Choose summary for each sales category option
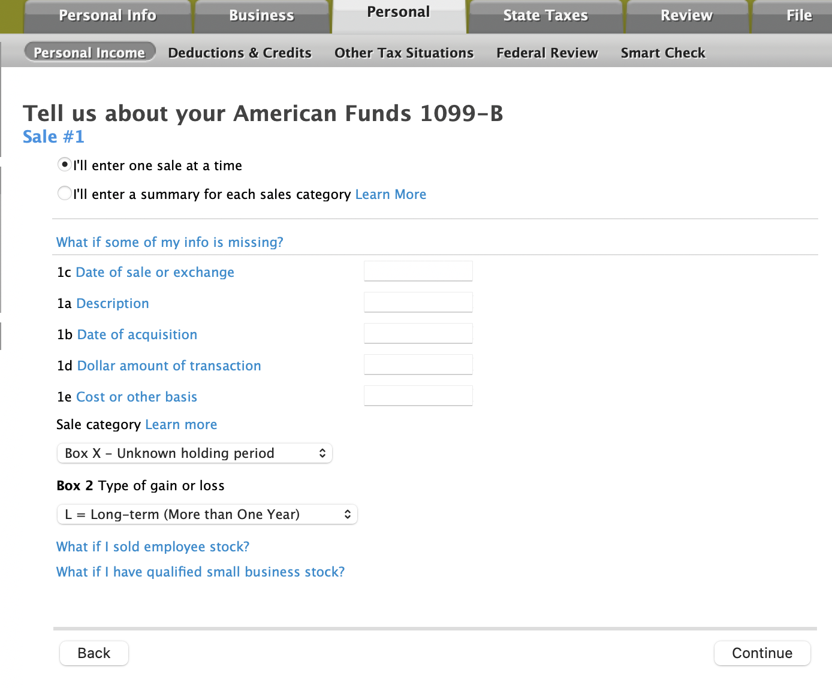This screenshot has height=688, width=832. tap(65, 193)
